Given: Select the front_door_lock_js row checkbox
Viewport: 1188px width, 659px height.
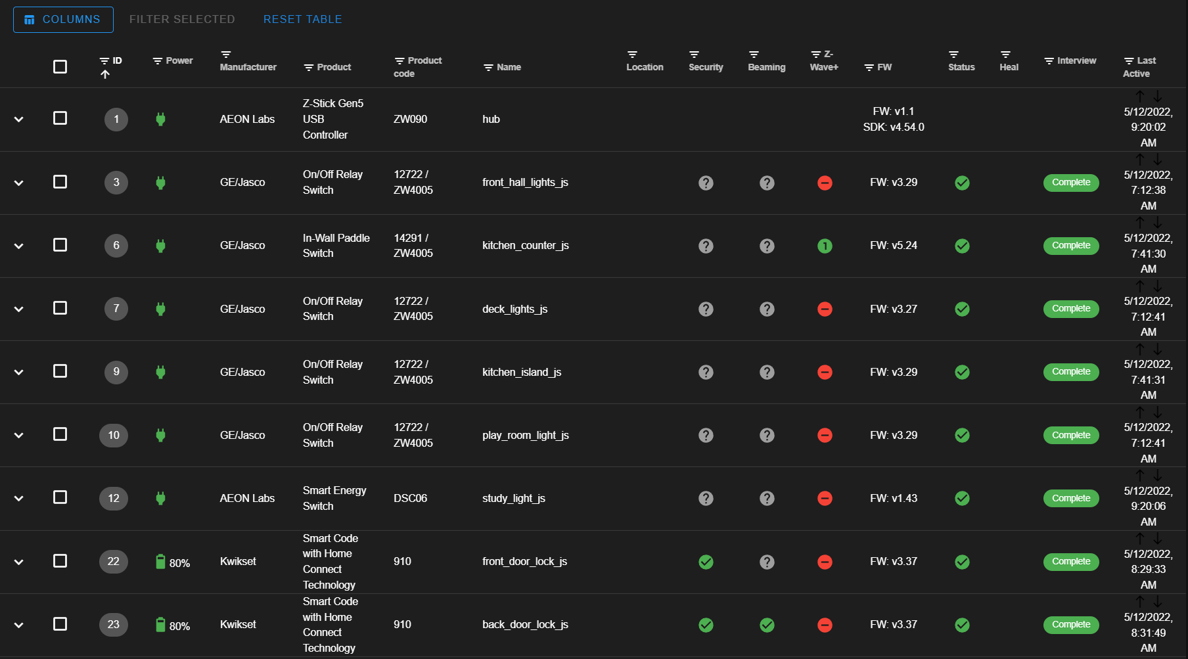Looking at the screenshot, I should pyautogui.click(x=60, y=560).
